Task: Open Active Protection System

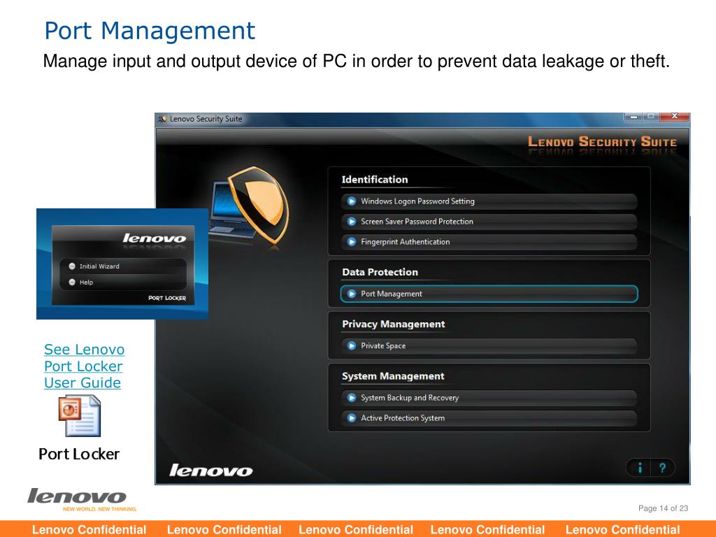Action: pos(489,418)
